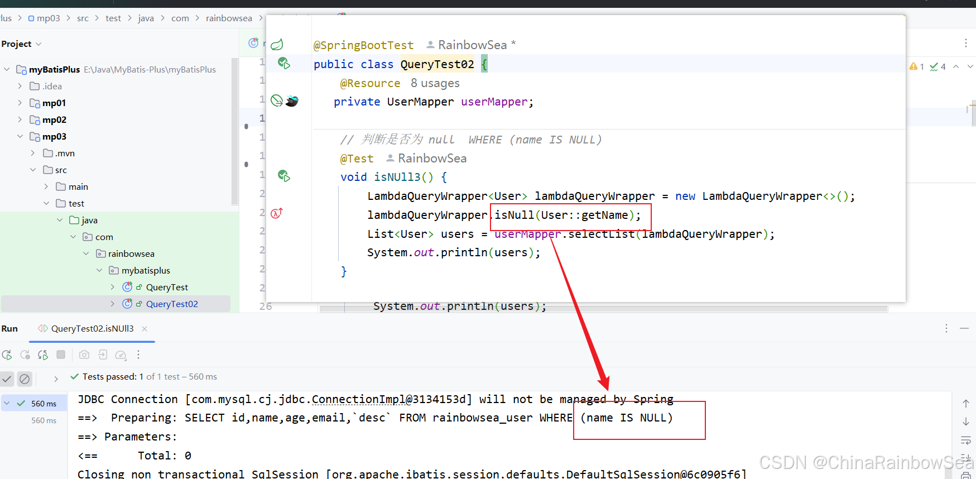Image resolution: width=976 pixels, height=479 pixels.
Task: Click the import tests icon
Action: coord(103,355)
